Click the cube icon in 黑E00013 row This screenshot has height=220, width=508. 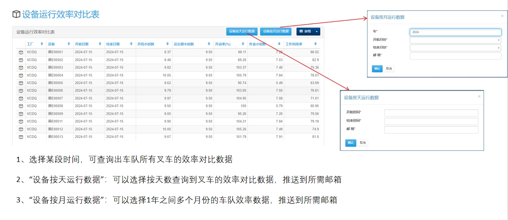(20, 137)
